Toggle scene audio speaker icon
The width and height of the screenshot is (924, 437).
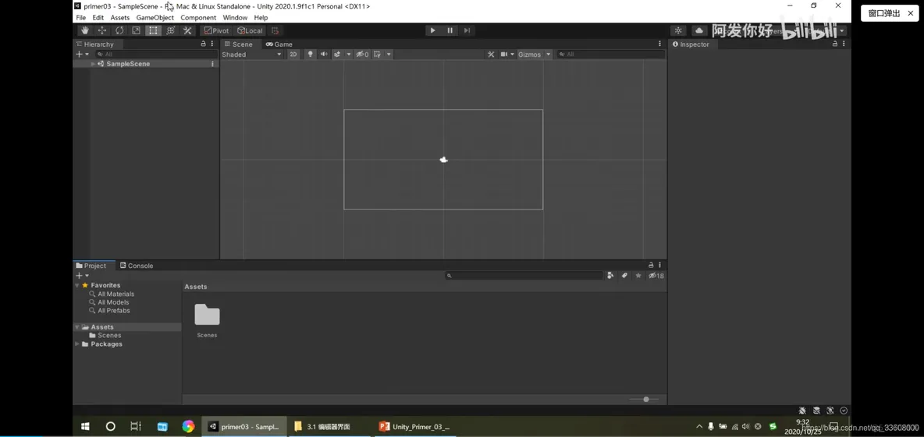point(324,54)
